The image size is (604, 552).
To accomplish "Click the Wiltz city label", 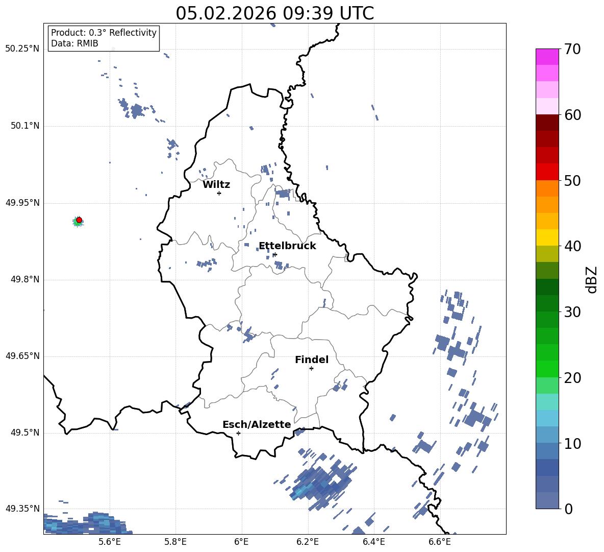I will [x=216, y=185].
